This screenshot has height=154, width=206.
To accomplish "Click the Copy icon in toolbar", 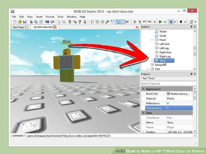I will [36, 22].
